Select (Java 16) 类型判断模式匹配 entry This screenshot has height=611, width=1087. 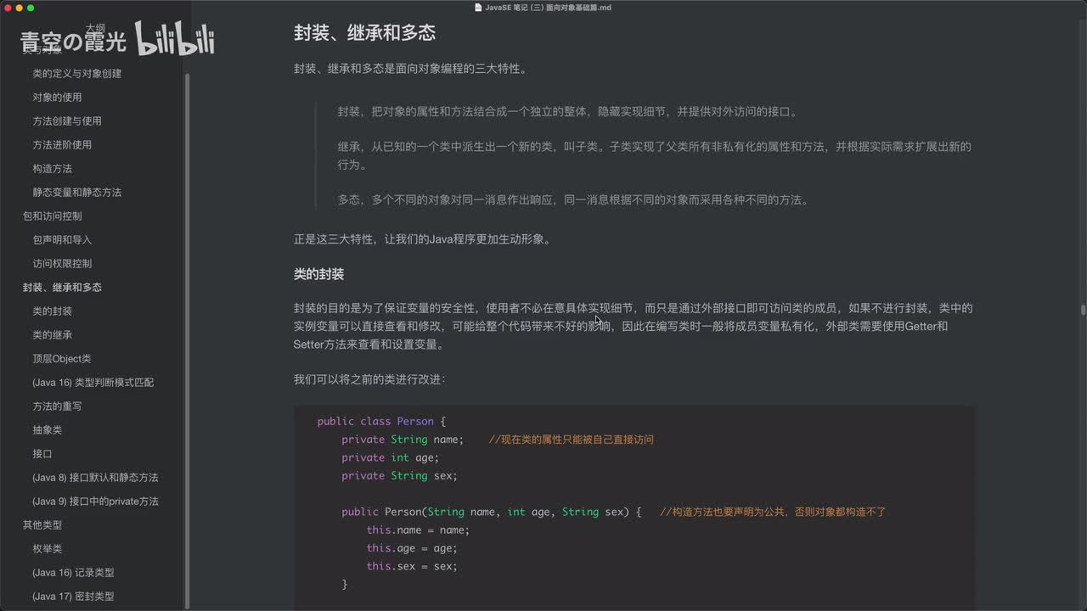[93, 383]
